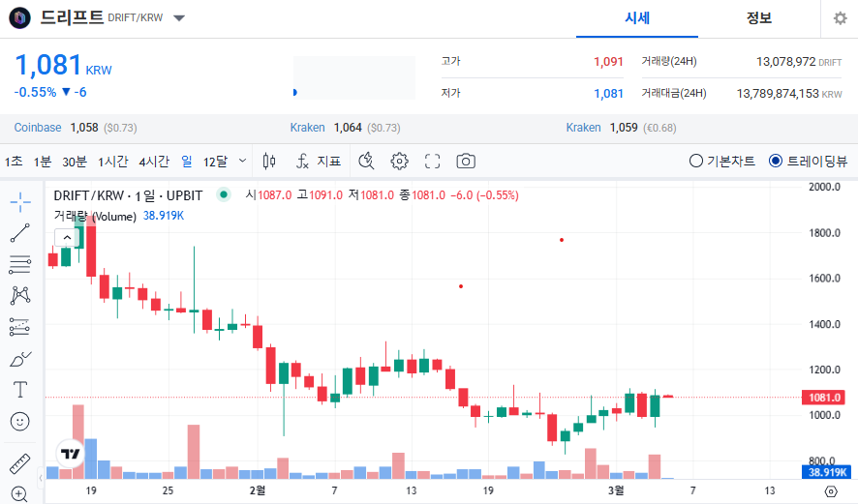
Task: Click the TradingView logo badge
Action: [x=70, y=453]
